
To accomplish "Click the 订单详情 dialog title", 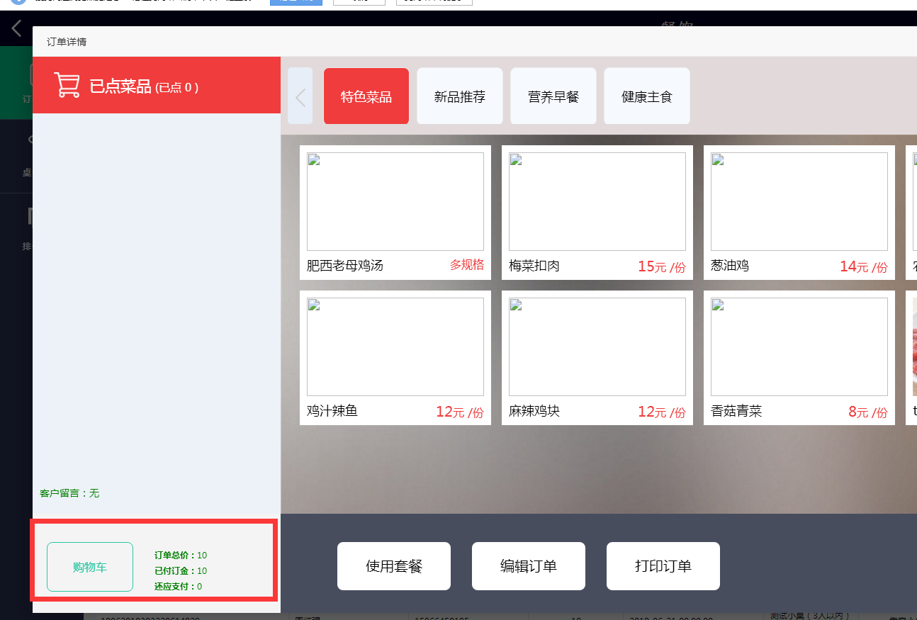I will (67, 42).
